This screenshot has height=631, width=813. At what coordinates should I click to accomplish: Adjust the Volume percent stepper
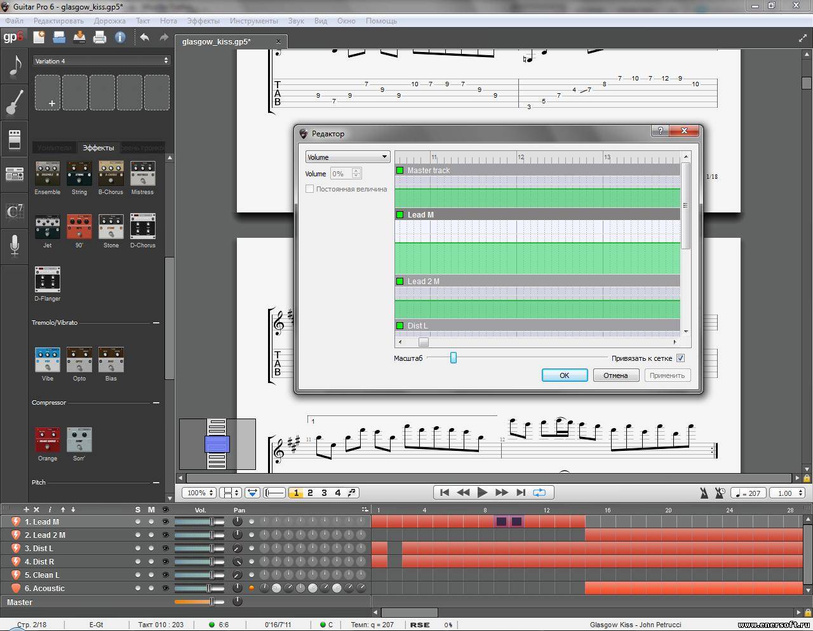click(356, 173)
